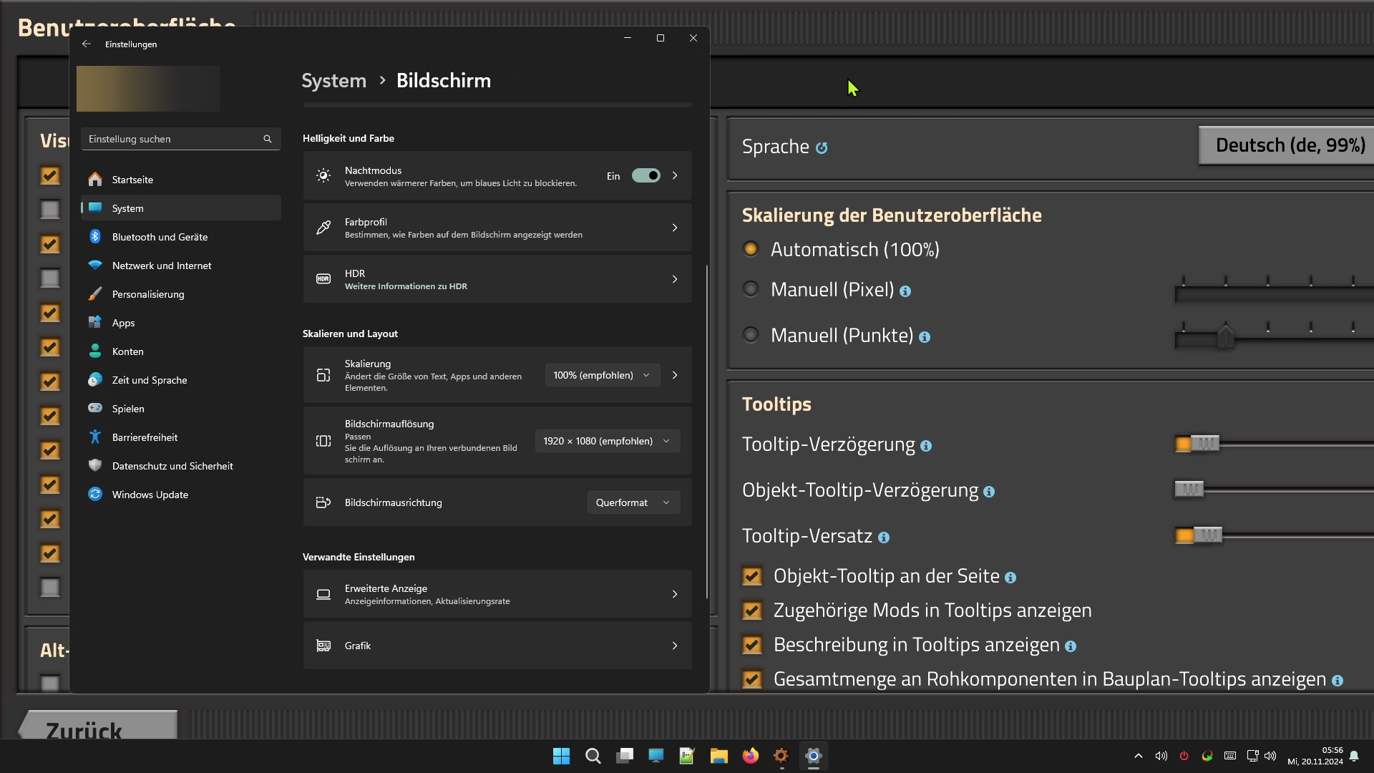
Task: Open Windows Update settings
Action: pos(181,495)
